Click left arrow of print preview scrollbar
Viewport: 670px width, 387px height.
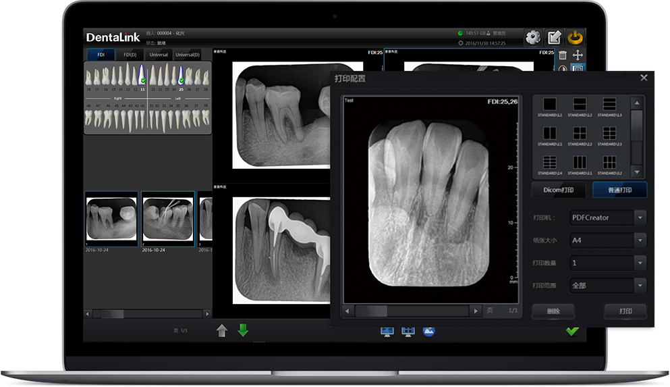click(347, 311)
